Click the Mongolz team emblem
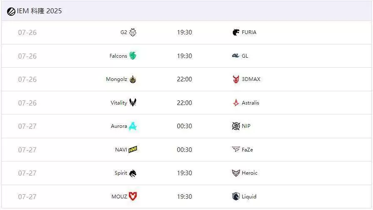 (133, 79)
